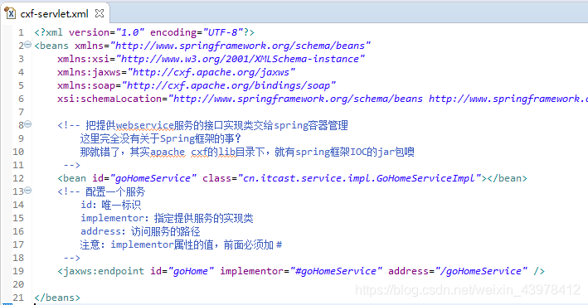Click the "goHome" endpoint id value

191,271
